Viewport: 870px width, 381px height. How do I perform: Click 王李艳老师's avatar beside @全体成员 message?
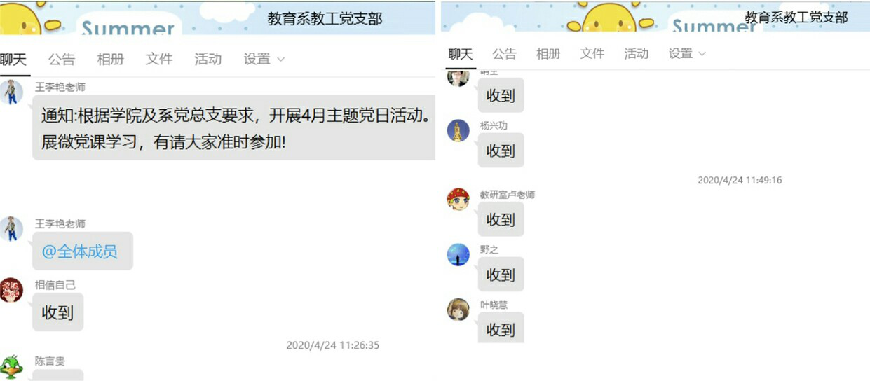(11, 228)
